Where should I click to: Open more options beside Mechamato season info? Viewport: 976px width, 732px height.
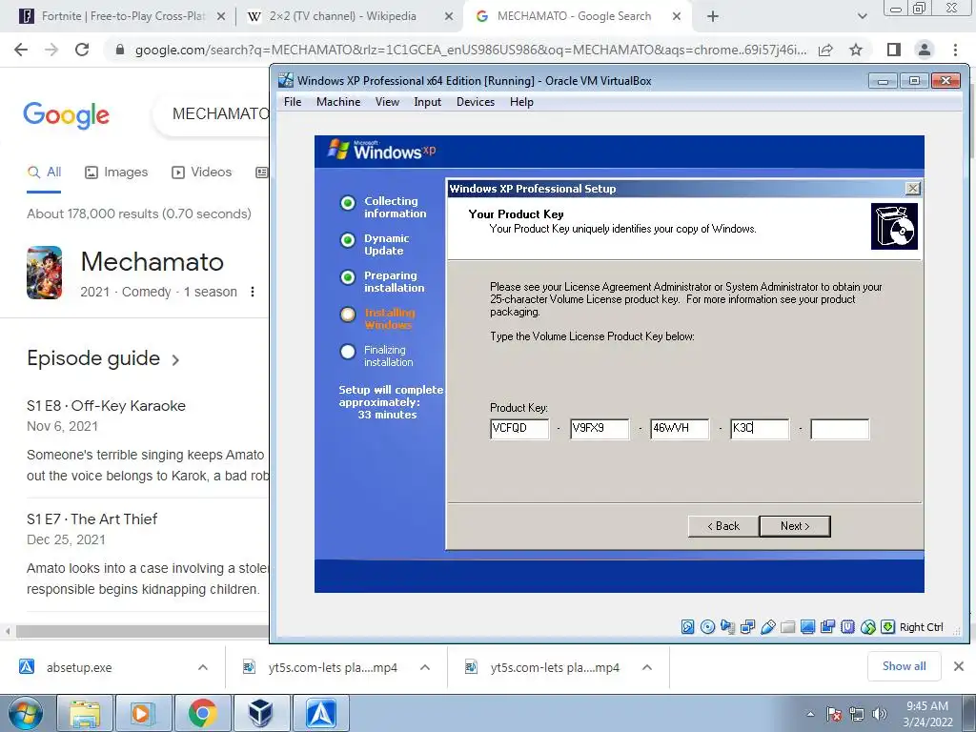pyautogui.click(x=252, y=292)
